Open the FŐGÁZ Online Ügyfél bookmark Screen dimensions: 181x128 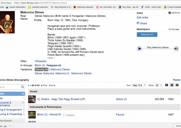(x=152, y=7)
